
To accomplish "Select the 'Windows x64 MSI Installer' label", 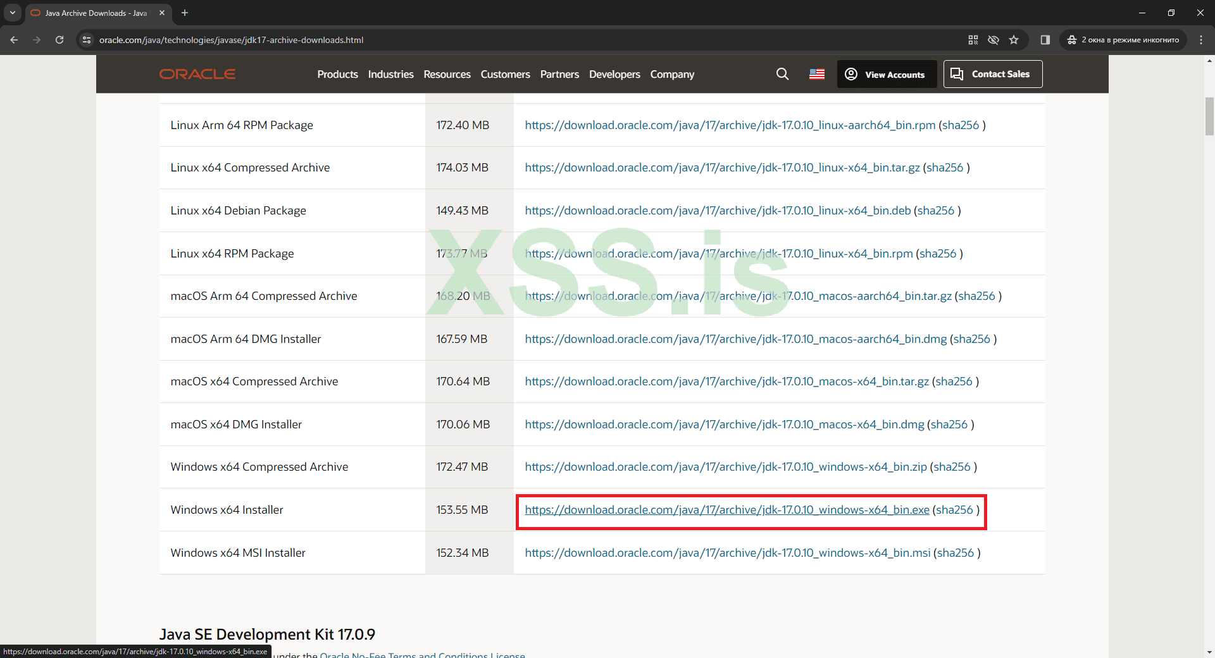I will click(238, 553).
